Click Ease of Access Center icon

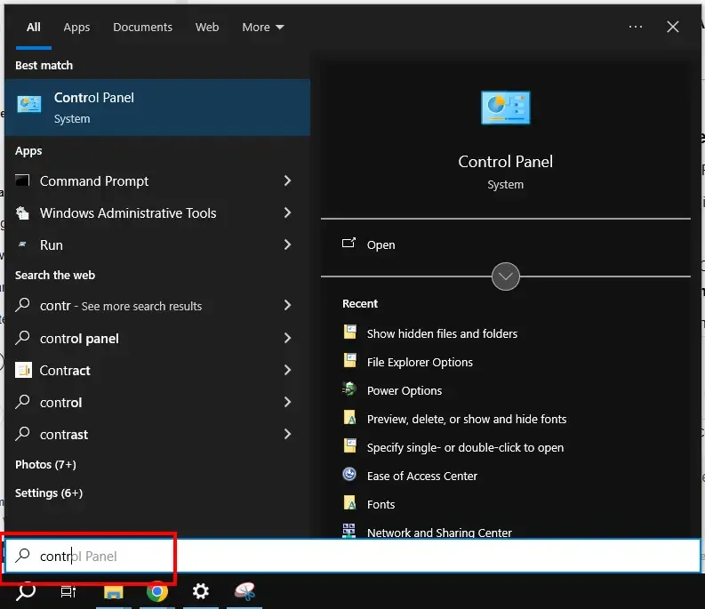(x=349, y=474)
